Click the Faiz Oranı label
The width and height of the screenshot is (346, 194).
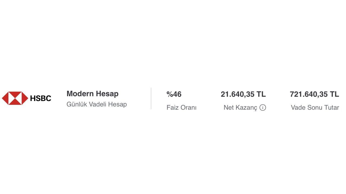[181, 108]
